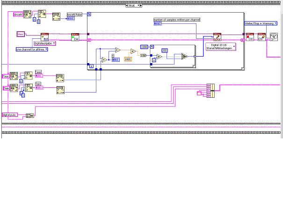Select the right error shift register terminal
The width and height of the screenshot is (283, 202).
click(x=243, y=40)
